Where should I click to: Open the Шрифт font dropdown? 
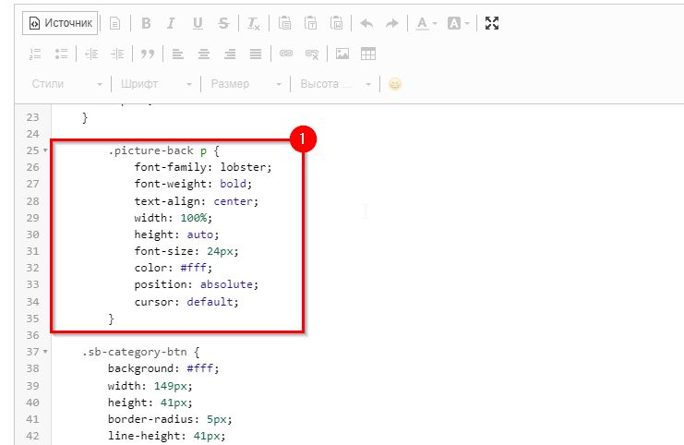(x=157, y=84)
